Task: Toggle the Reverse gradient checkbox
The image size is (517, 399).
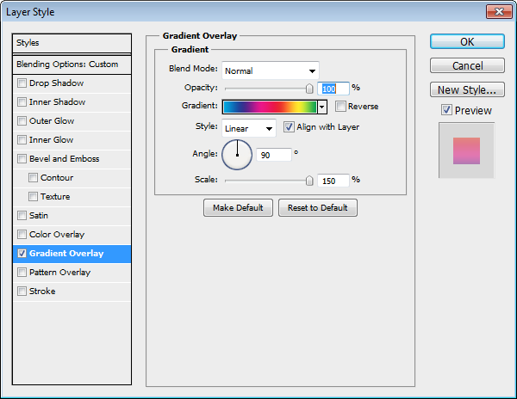Action: 340,107
